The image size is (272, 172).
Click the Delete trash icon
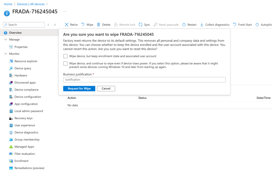coord(99,25)
